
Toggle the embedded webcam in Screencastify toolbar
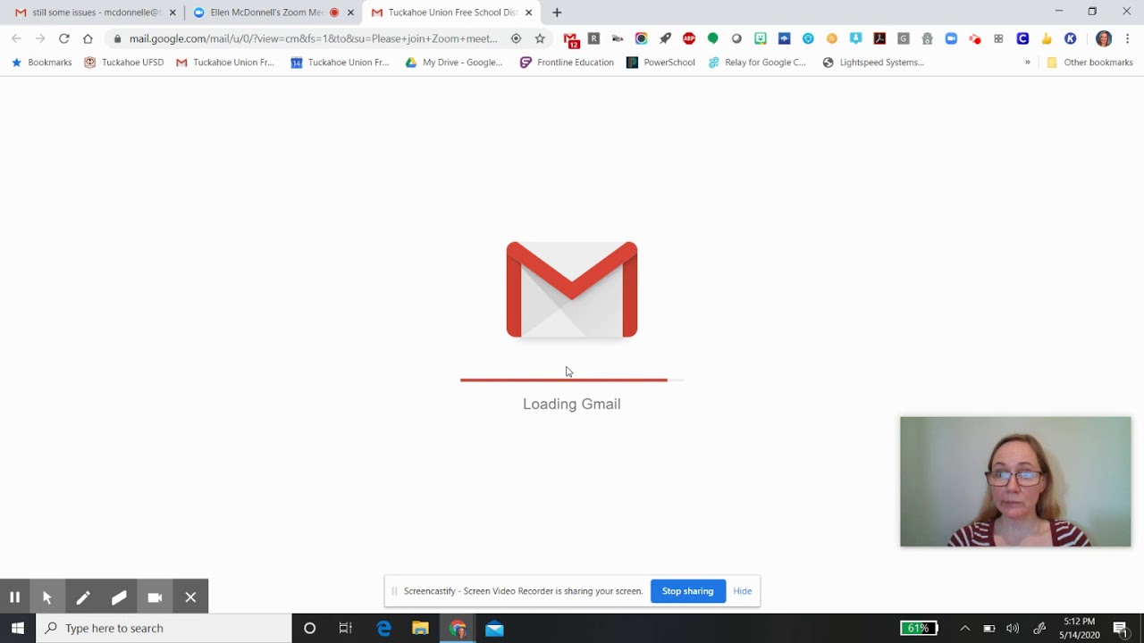pos(155,597)
